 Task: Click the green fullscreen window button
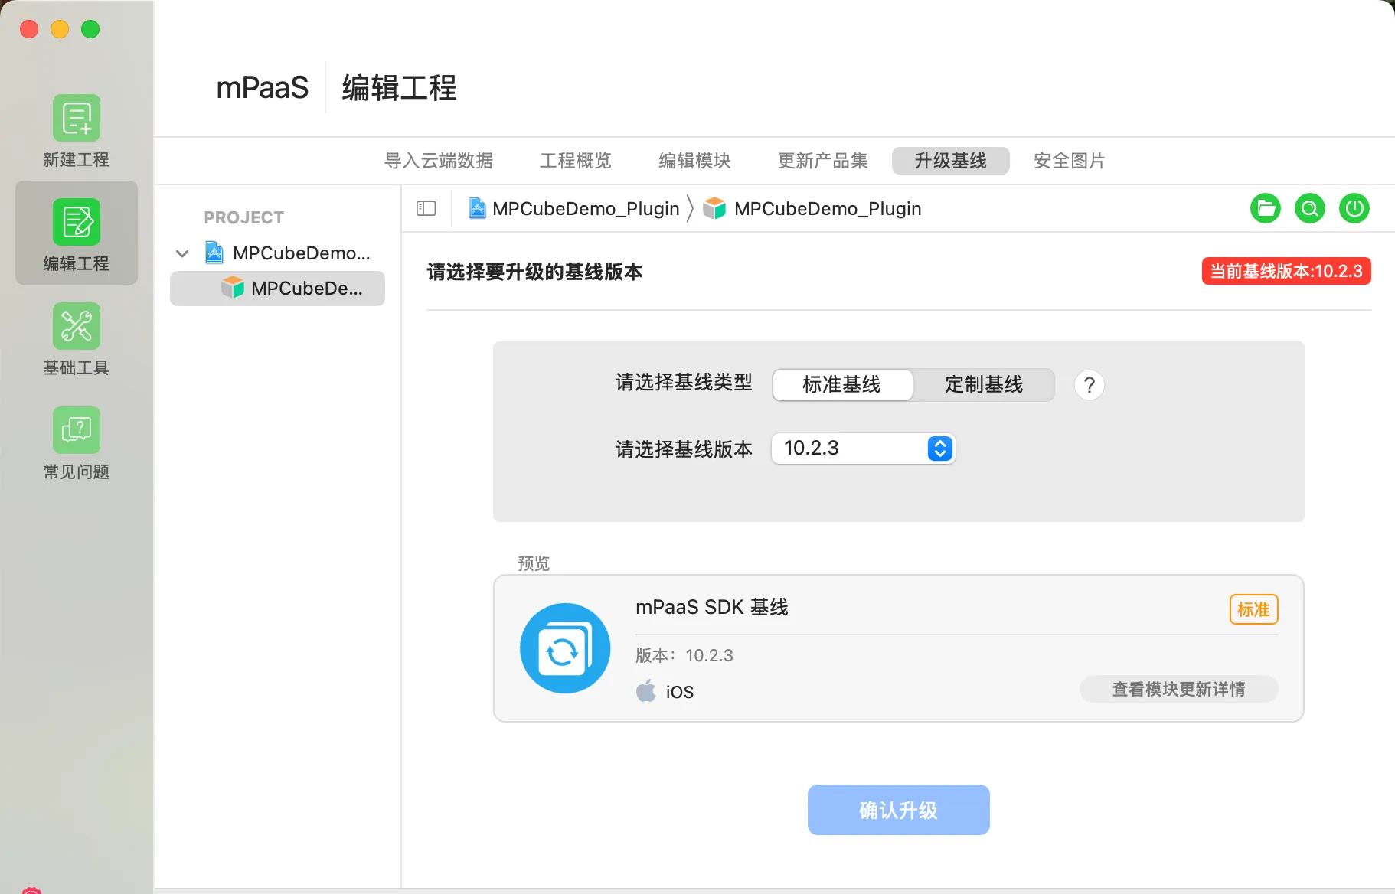[90, 29]
